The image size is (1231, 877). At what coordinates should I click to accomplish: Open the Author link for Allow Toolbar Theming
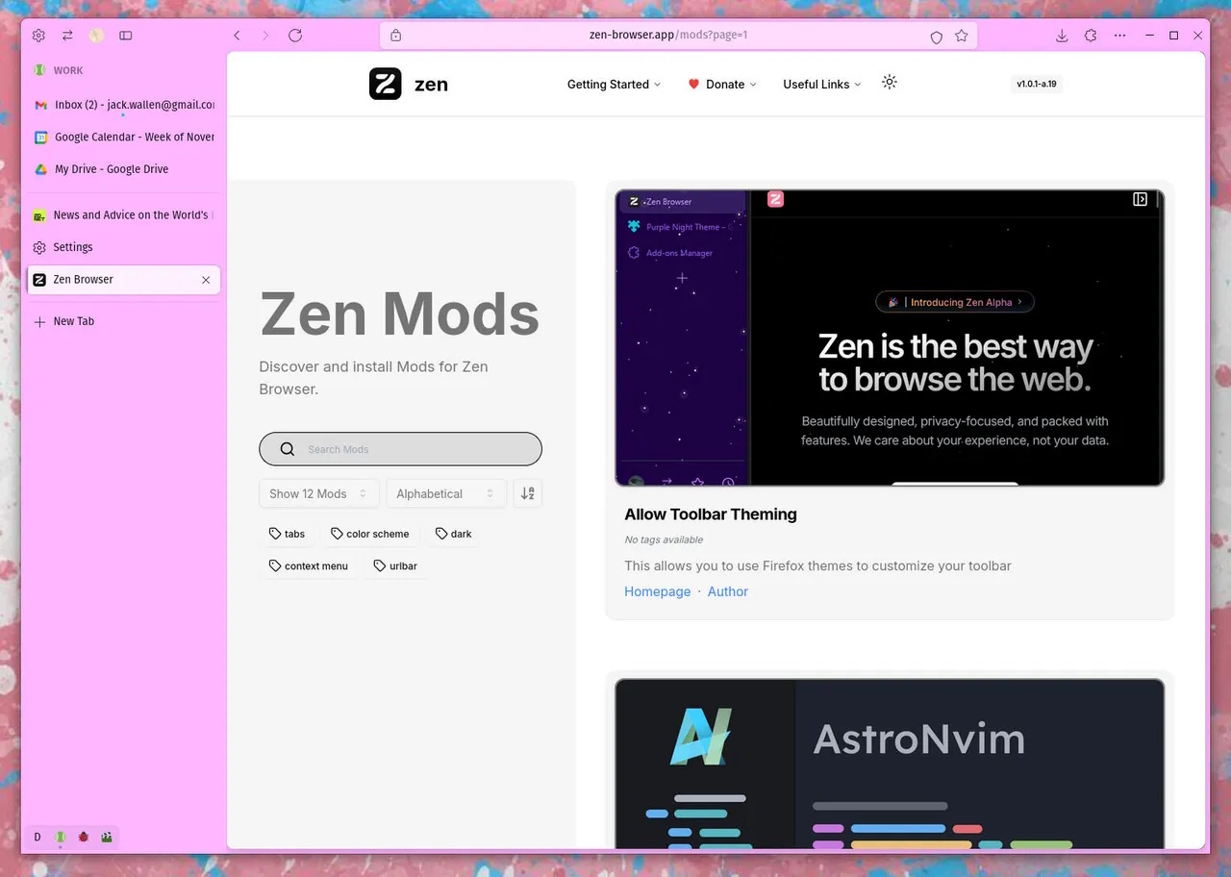(728, 591)
